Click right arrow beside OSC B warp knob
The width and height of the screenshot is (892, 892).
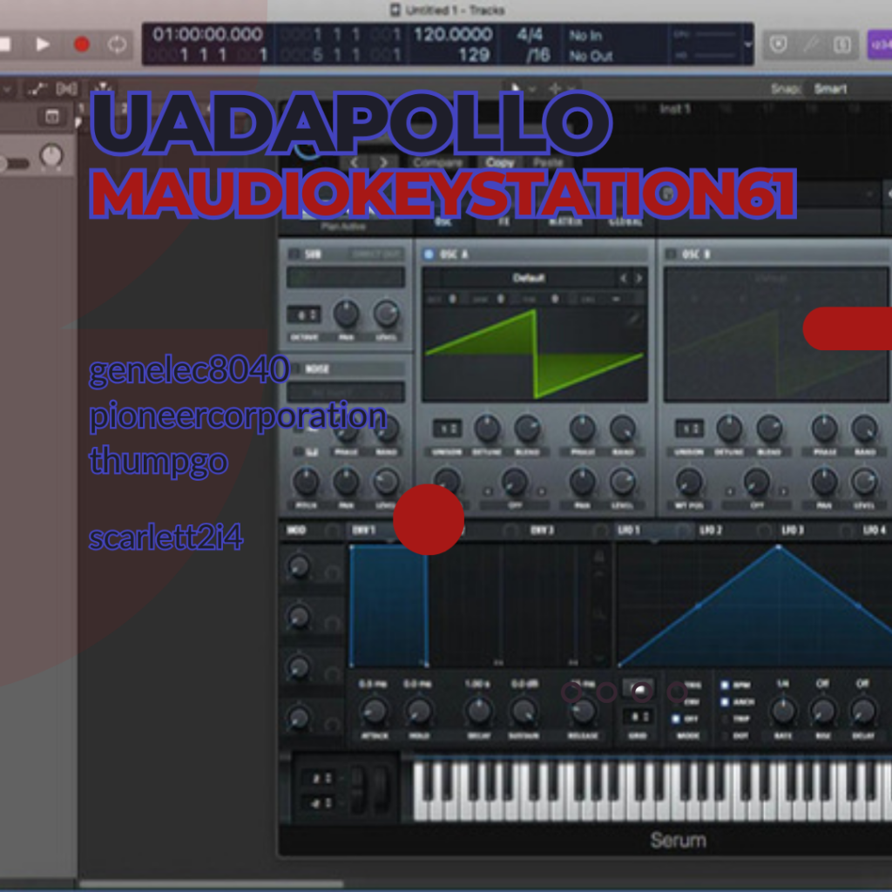tap(783, 491)
